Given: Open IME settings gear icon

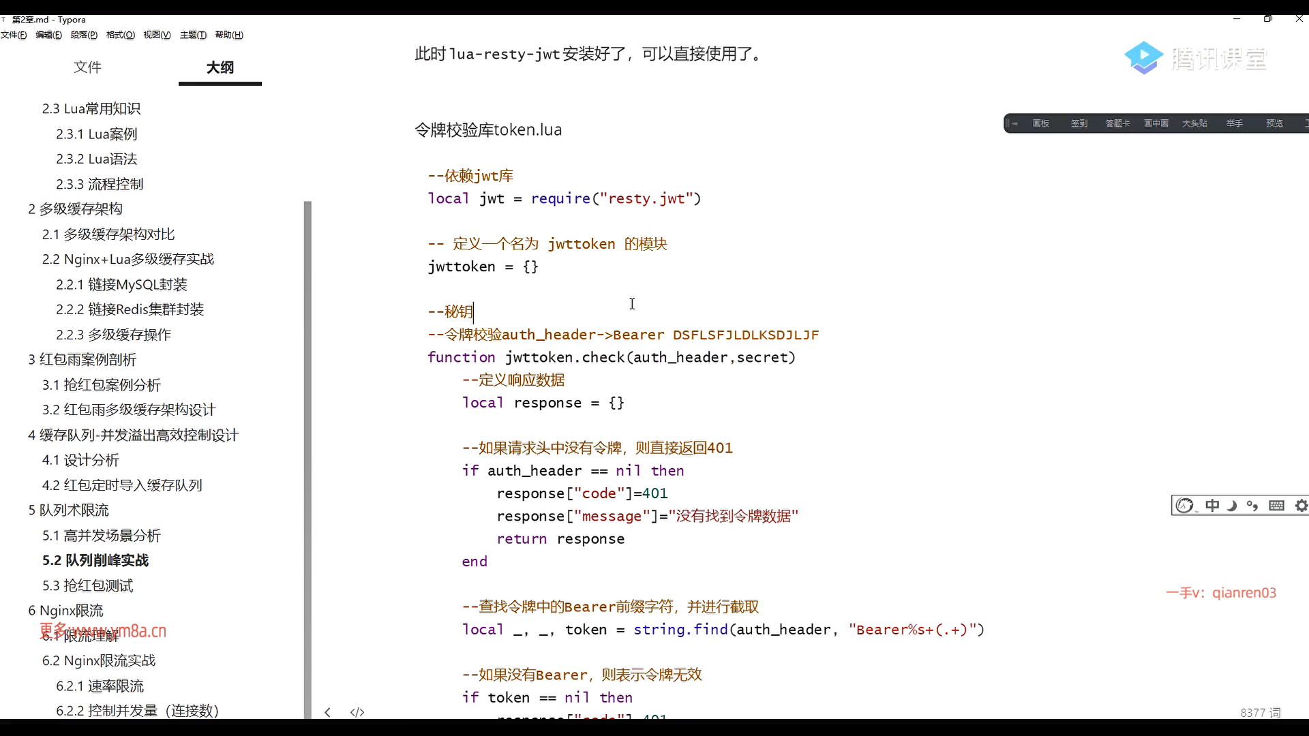Looking at the screenshot, I should tap(1301, 506).
